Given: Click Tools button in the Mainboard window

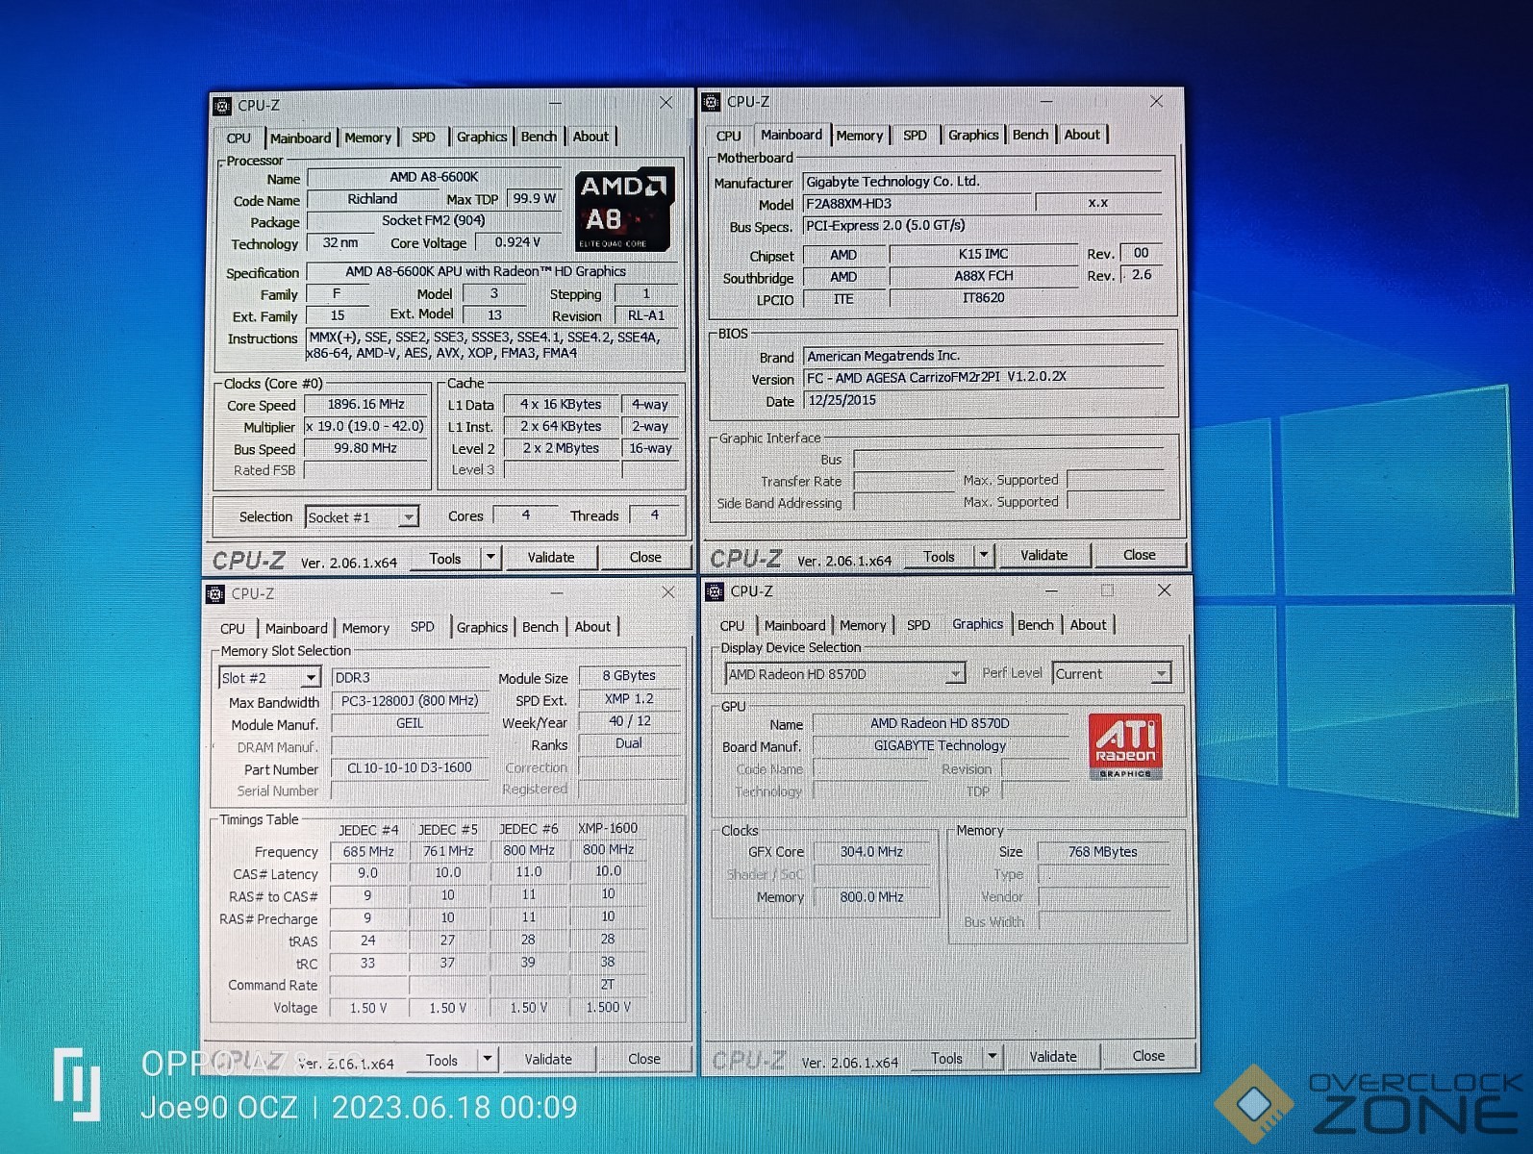Looking at the screenshot, I should pos(939,556).
